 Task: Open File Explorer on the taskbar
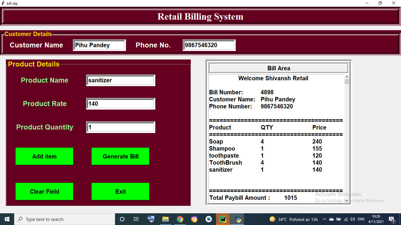[166, 219]
